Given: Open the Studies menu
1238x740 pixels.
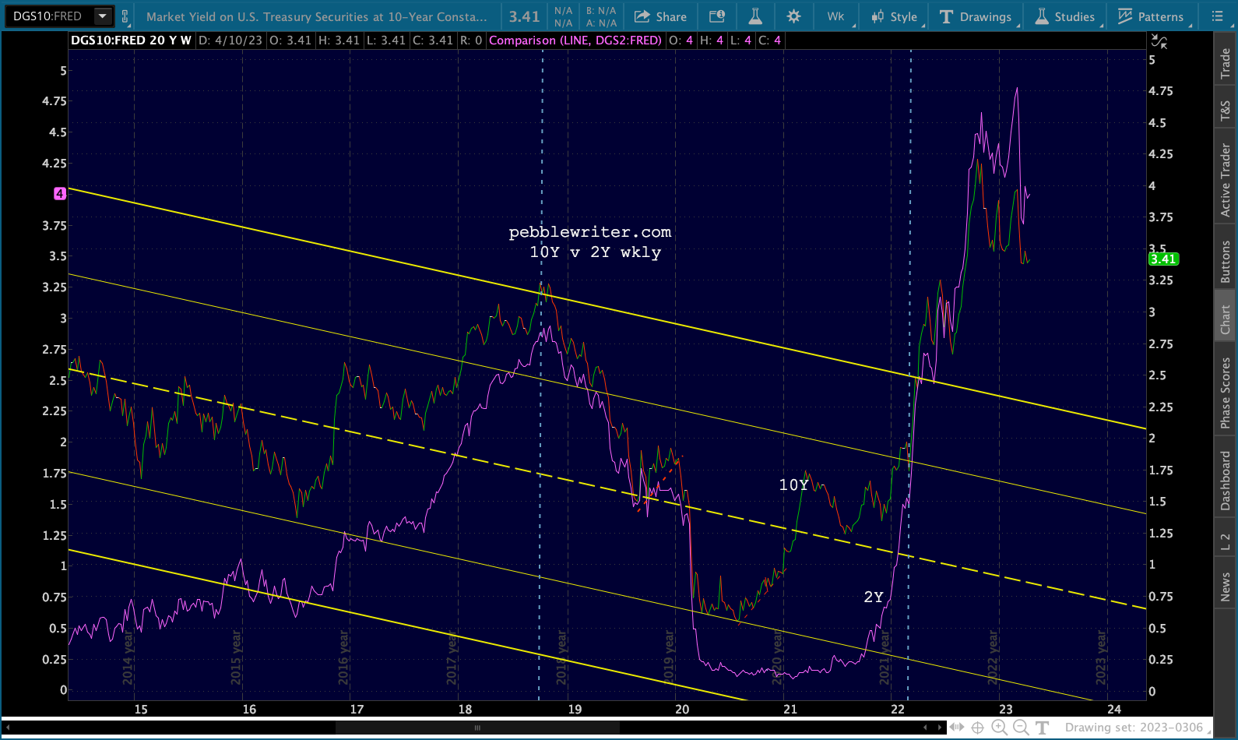Looking at the screenshot, I should click(x=1065, y=16).
